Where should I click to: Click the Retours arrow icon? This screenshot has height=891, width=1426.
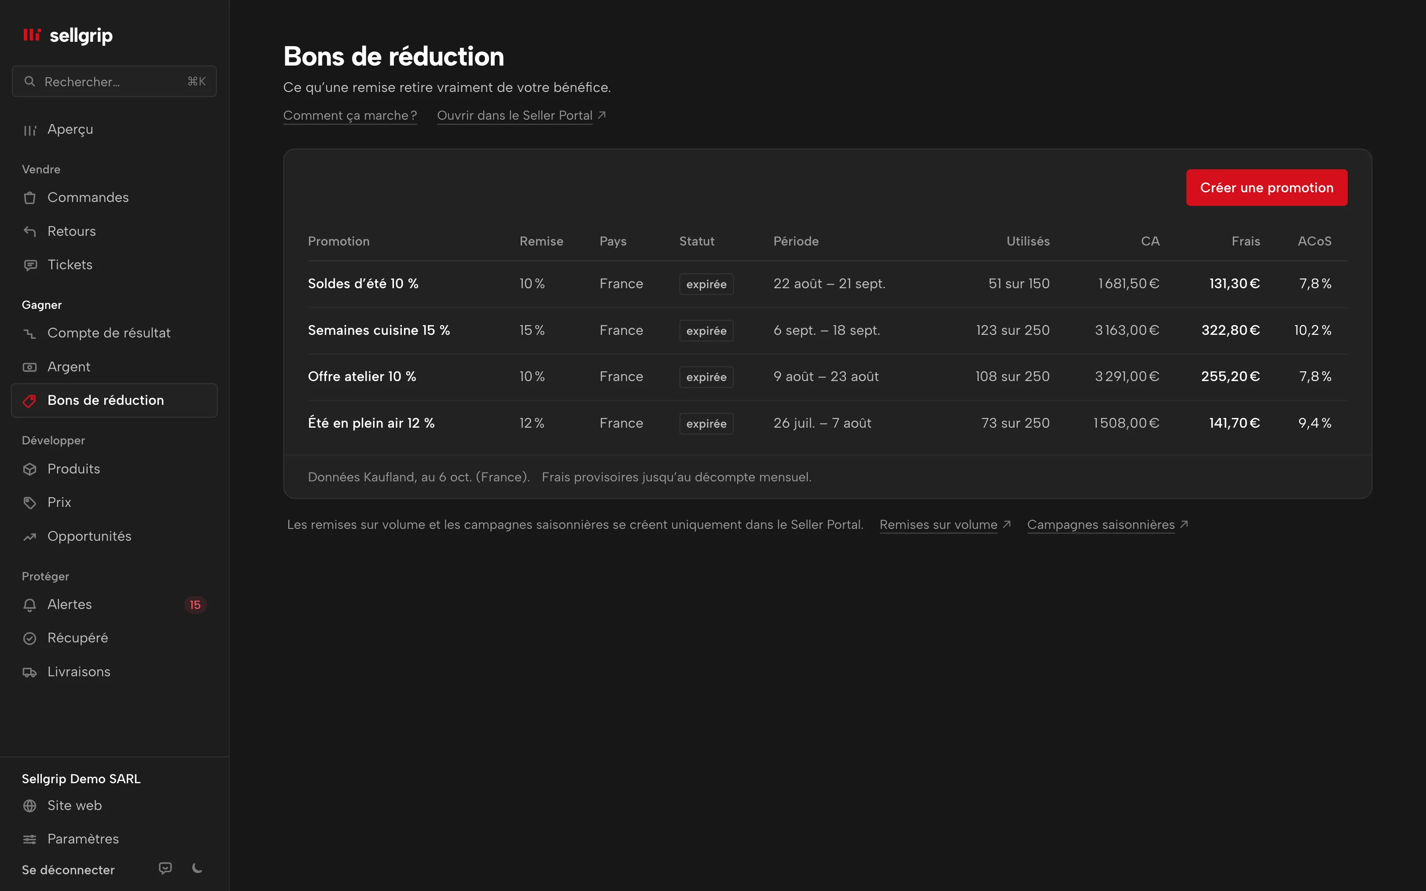pos(29,231)
